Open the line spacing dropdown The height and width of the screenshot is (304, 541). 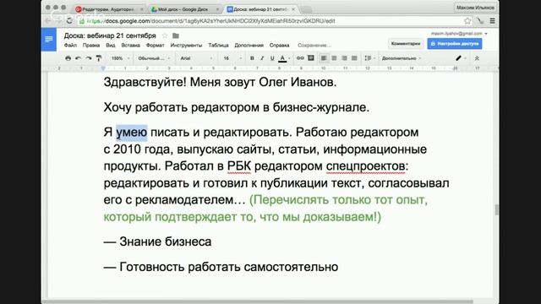369,58
